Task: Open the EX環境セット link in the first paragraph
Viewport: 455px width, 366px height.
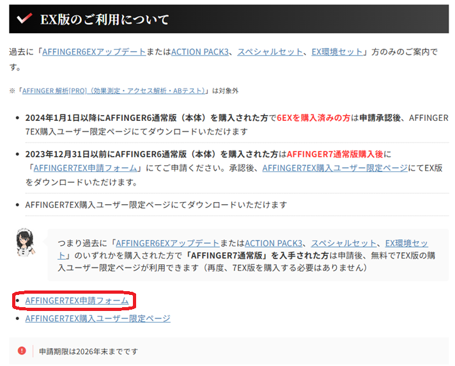Action: click(337, 52)
